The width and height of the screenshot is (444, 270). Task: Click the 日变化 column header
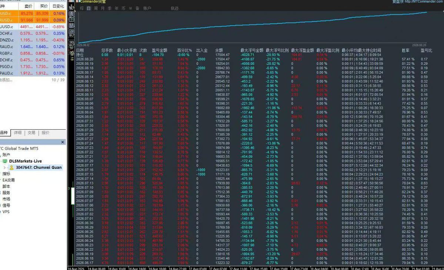point(58,6)
